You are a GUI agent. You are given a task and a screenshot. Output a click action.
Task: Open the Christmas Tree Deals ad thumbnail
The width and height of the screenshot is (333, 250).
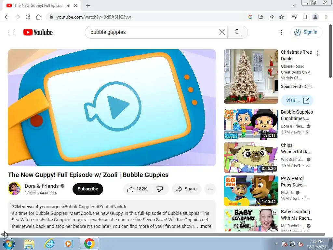click(x=251, y=76)
